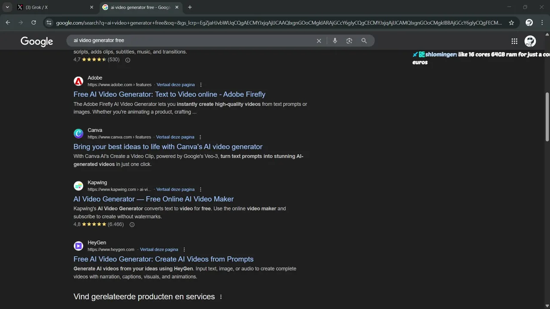Open Canva's AI video generator result
Screen dimensions: 550x309
pyautogui.click(x=168, y=147)
